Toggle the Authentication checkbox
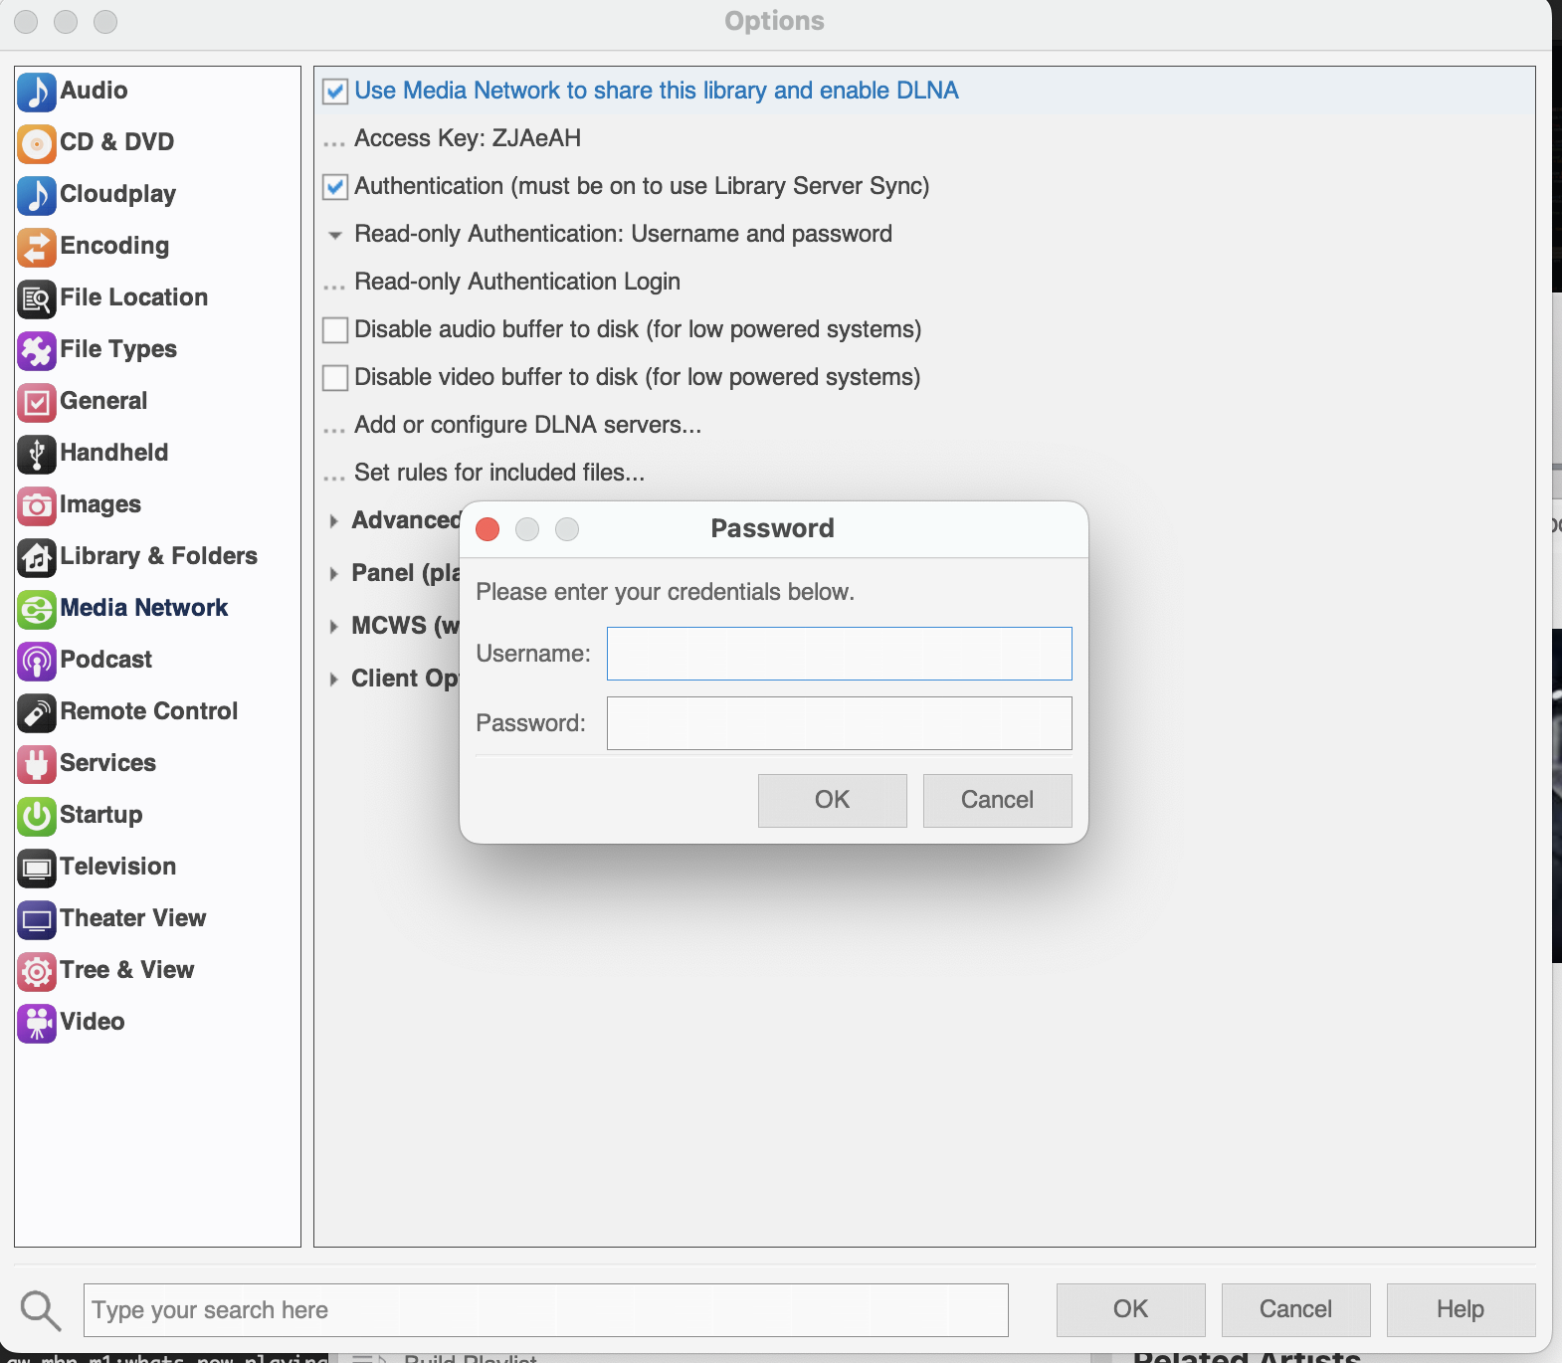 click(335, 187)
